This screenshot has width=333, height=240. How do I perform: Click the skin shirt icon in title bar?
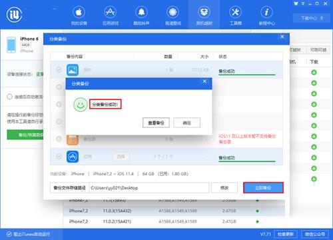(x=296, y=3)
